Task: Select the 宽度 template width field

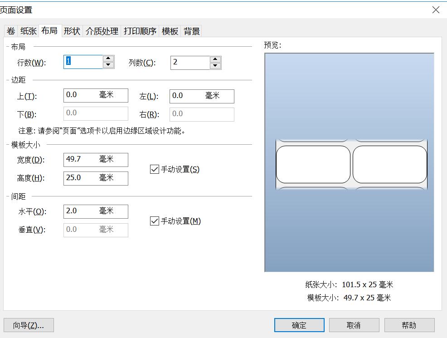Action: 95,160
